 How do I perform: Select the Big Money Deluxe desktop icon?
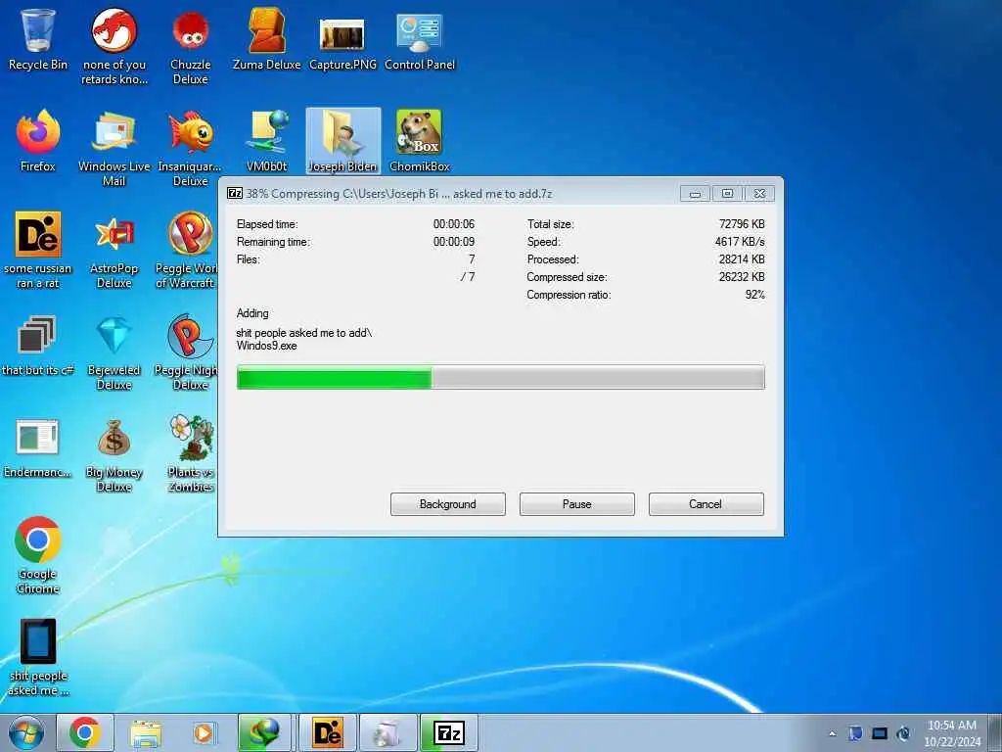coord(114,454)
